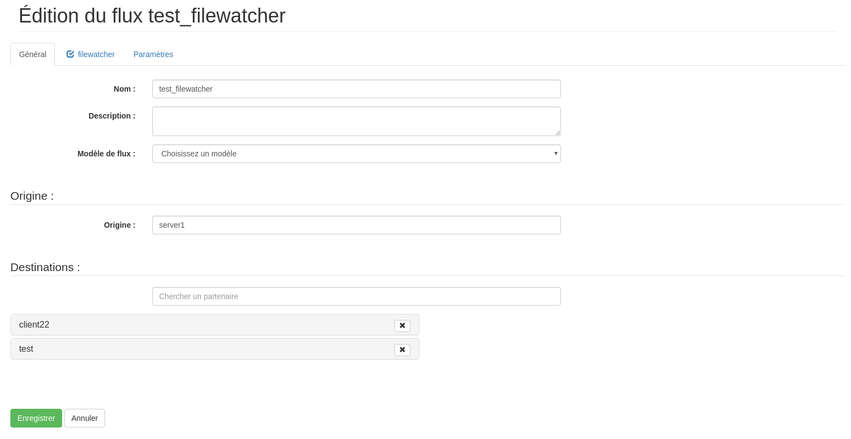Focus the Nom input field
The width and height of the screenshot is (851, 439).
[356, 89]
